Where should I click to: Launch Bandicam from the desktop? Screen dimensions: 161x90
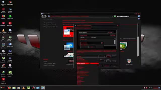pos(10,3)
